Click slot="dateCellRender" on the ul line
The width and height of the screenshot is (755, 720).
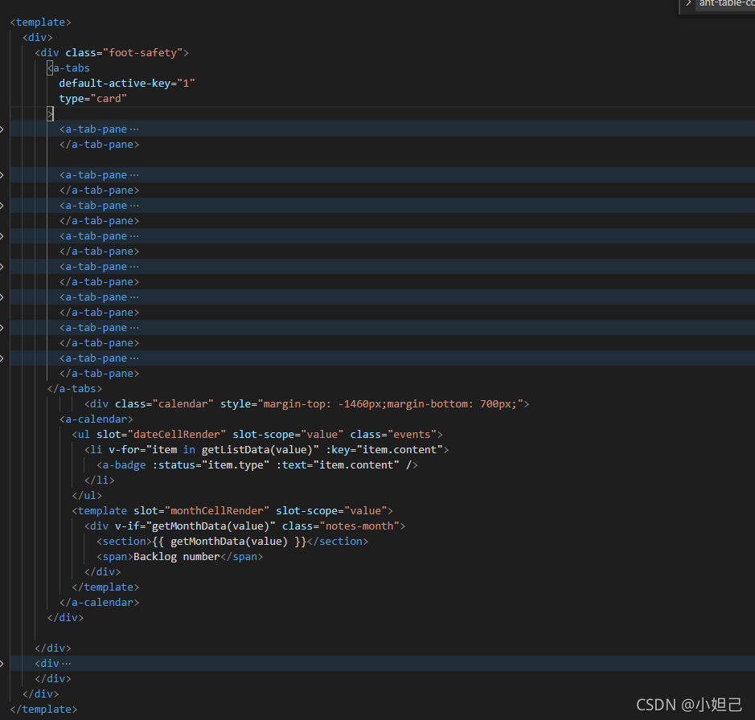coord(161,434)
